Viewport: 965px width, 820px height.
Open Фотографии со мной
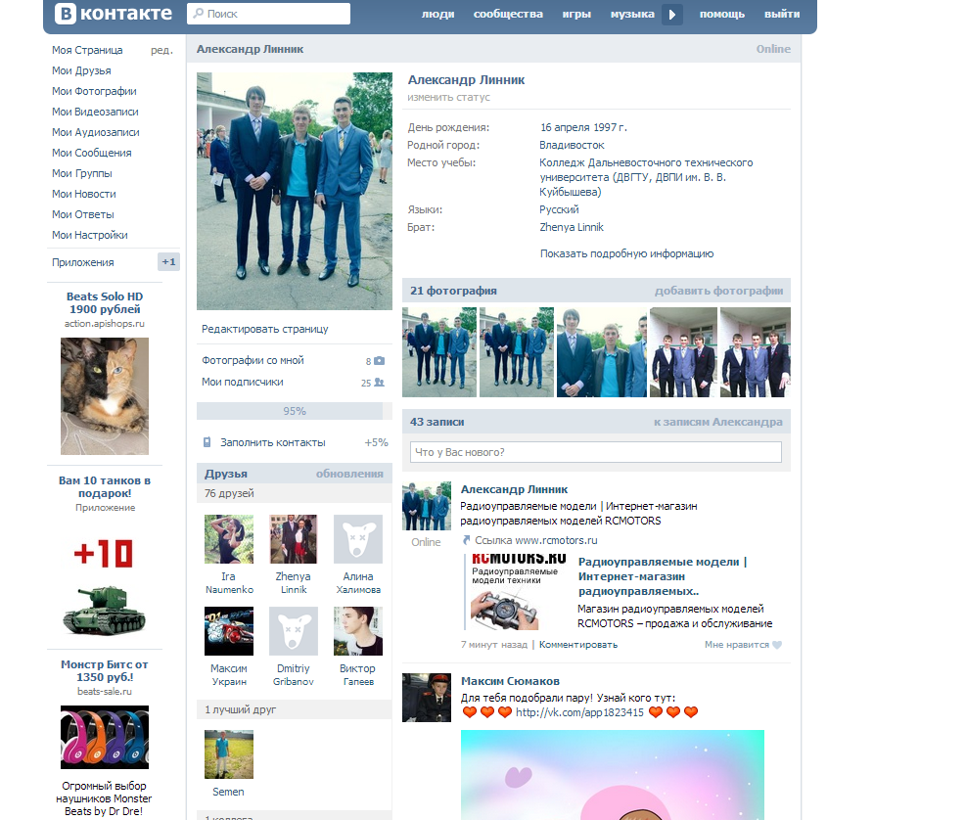(253, 360)
